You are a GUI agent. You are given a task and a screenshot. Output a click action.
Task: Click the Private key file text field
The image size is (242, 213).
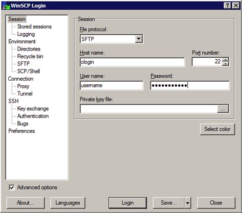pos(149,109)
